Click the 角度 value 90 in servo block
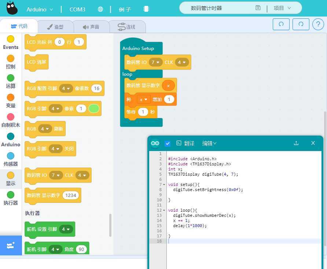 point(81,250)
